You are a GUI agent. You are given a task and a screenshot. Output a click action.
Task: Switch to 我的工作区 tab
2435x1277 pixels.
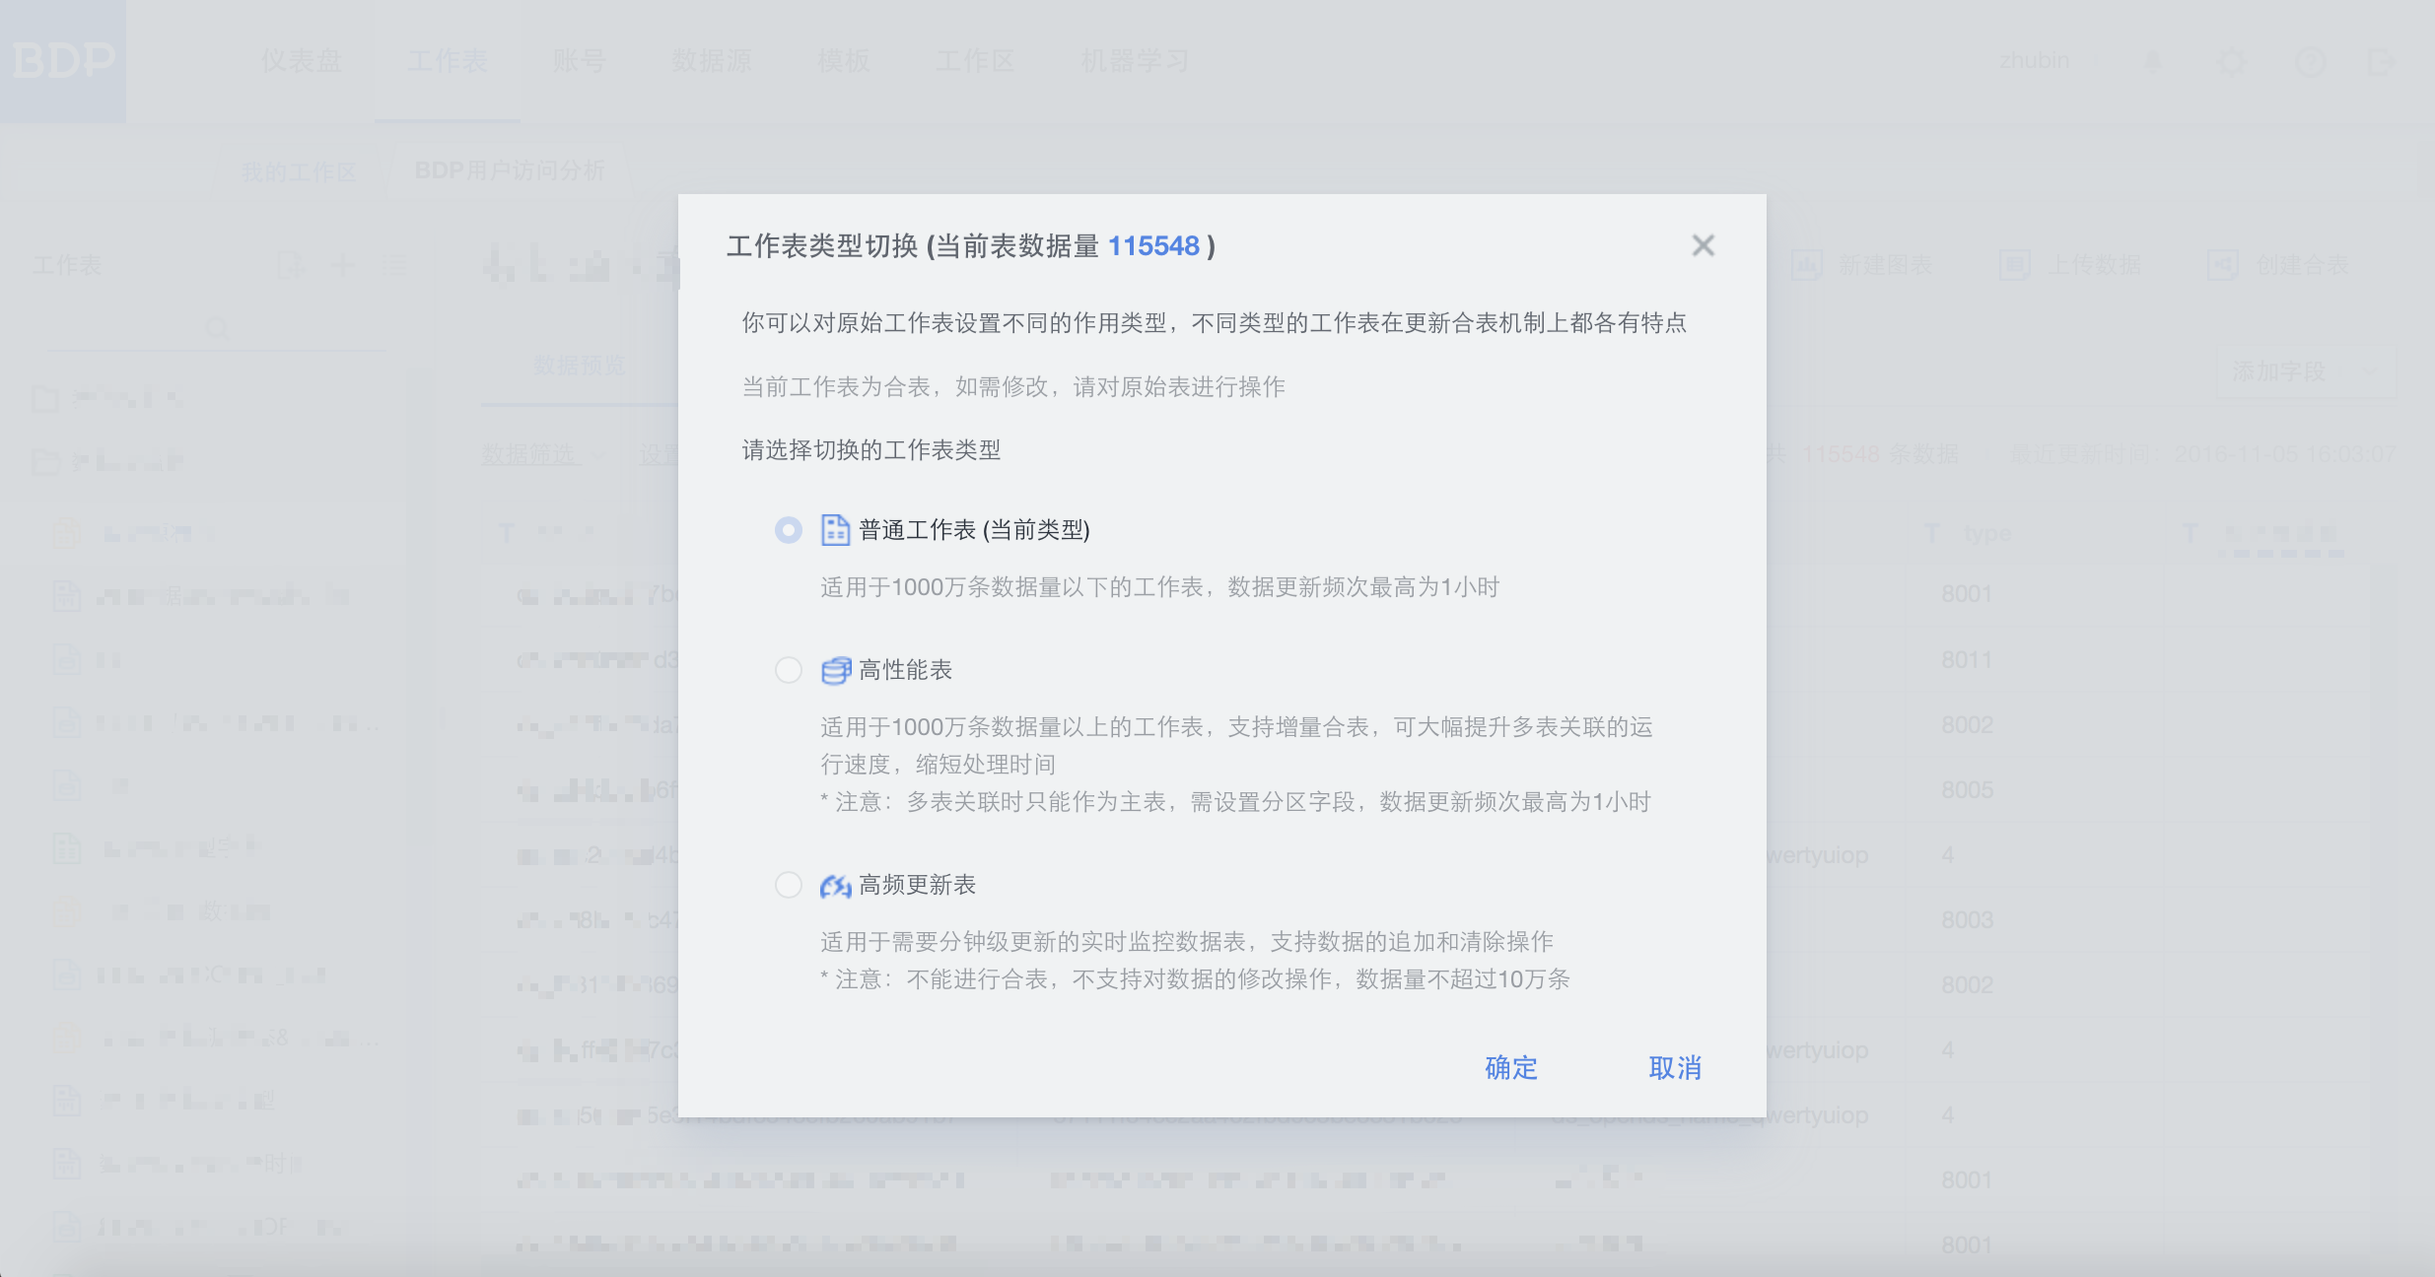point(299,171)
